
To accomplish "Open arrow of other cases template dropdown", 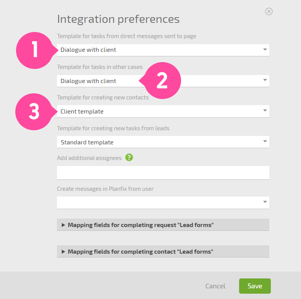I will click(265, 80).
